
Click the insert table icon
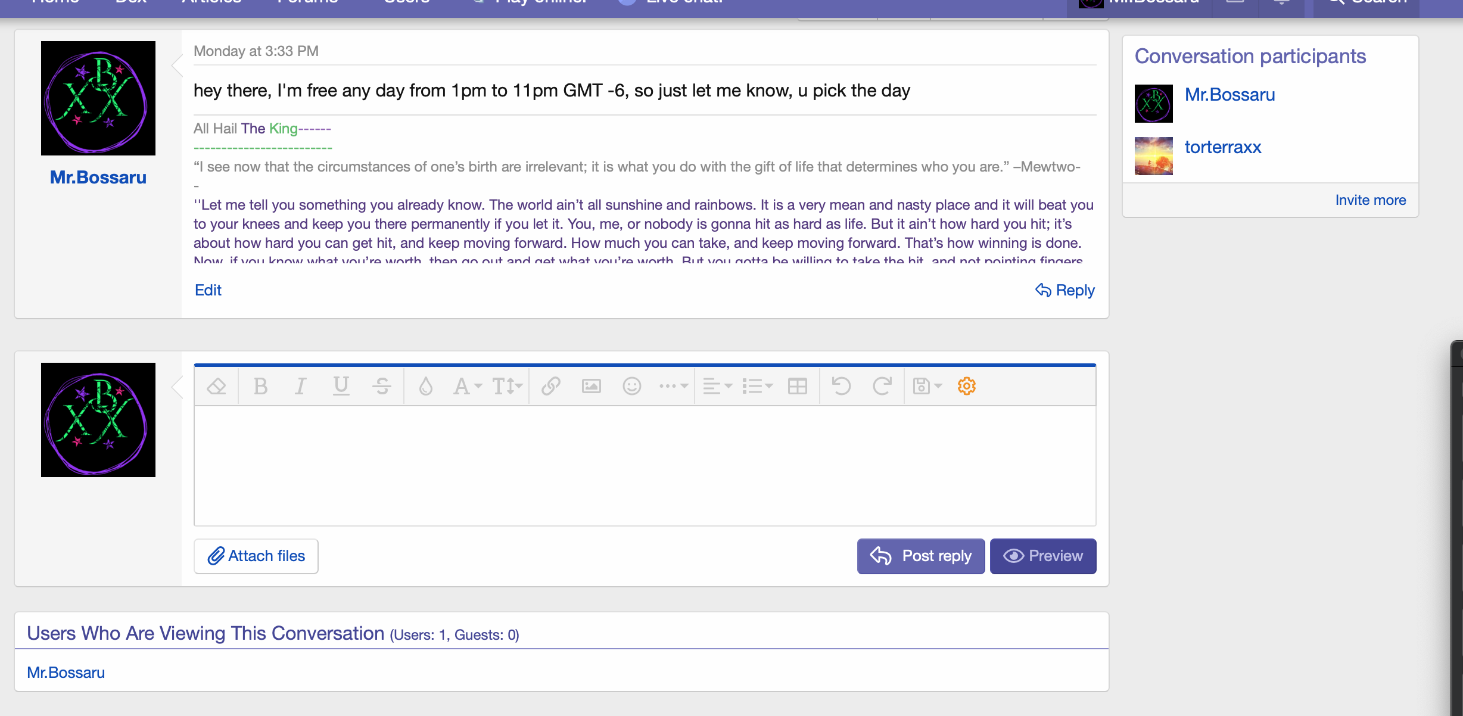pyautogui.click(x=797, y=387)
